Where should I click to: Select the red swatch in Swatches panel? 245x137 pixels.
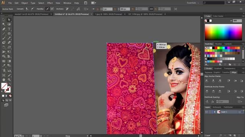[216, 48]
